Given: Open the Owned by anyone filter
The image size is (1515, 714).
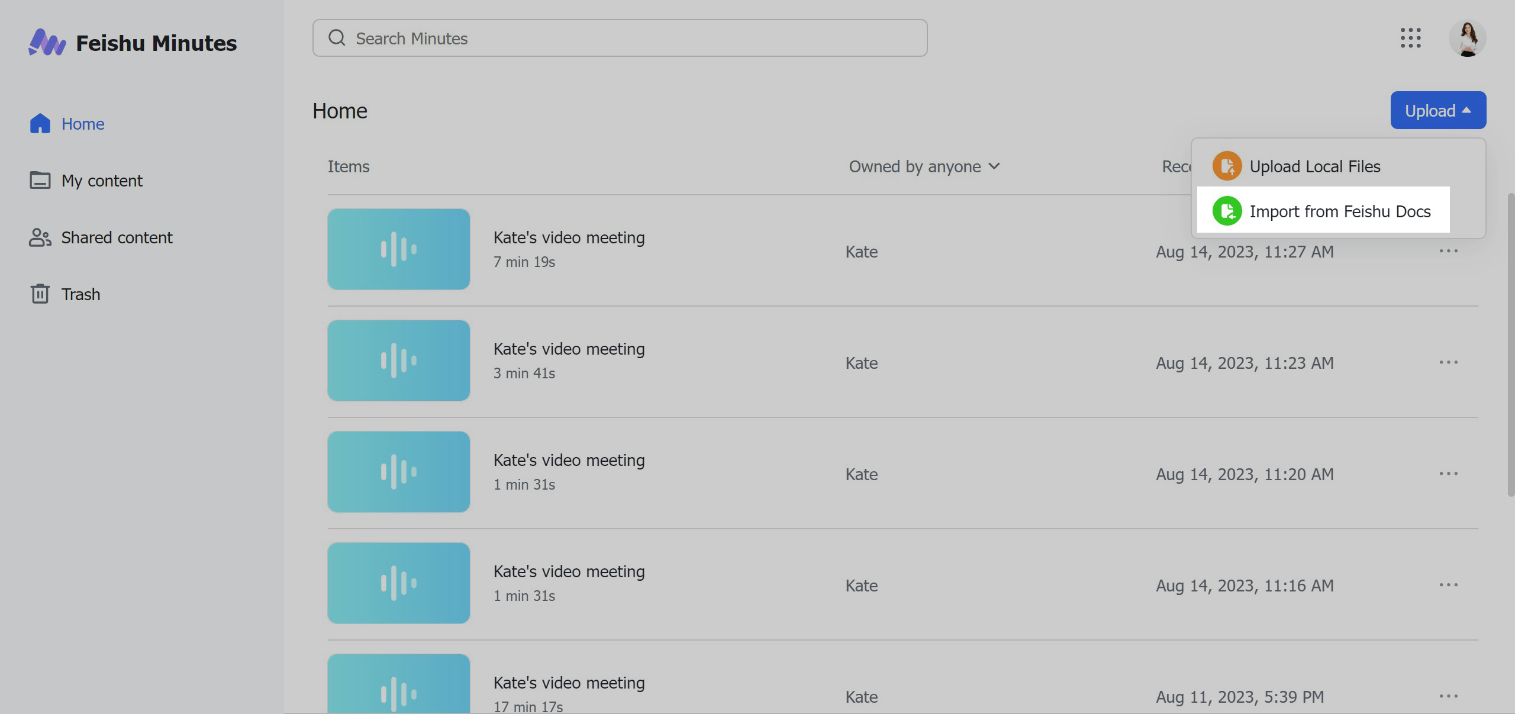Looking at the screenshot, I should click(x=923, y=166).
